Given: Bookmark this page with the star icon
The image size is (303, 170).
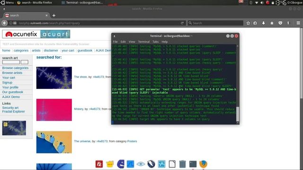Looking at the screenshot, I should tap(248, 23).
